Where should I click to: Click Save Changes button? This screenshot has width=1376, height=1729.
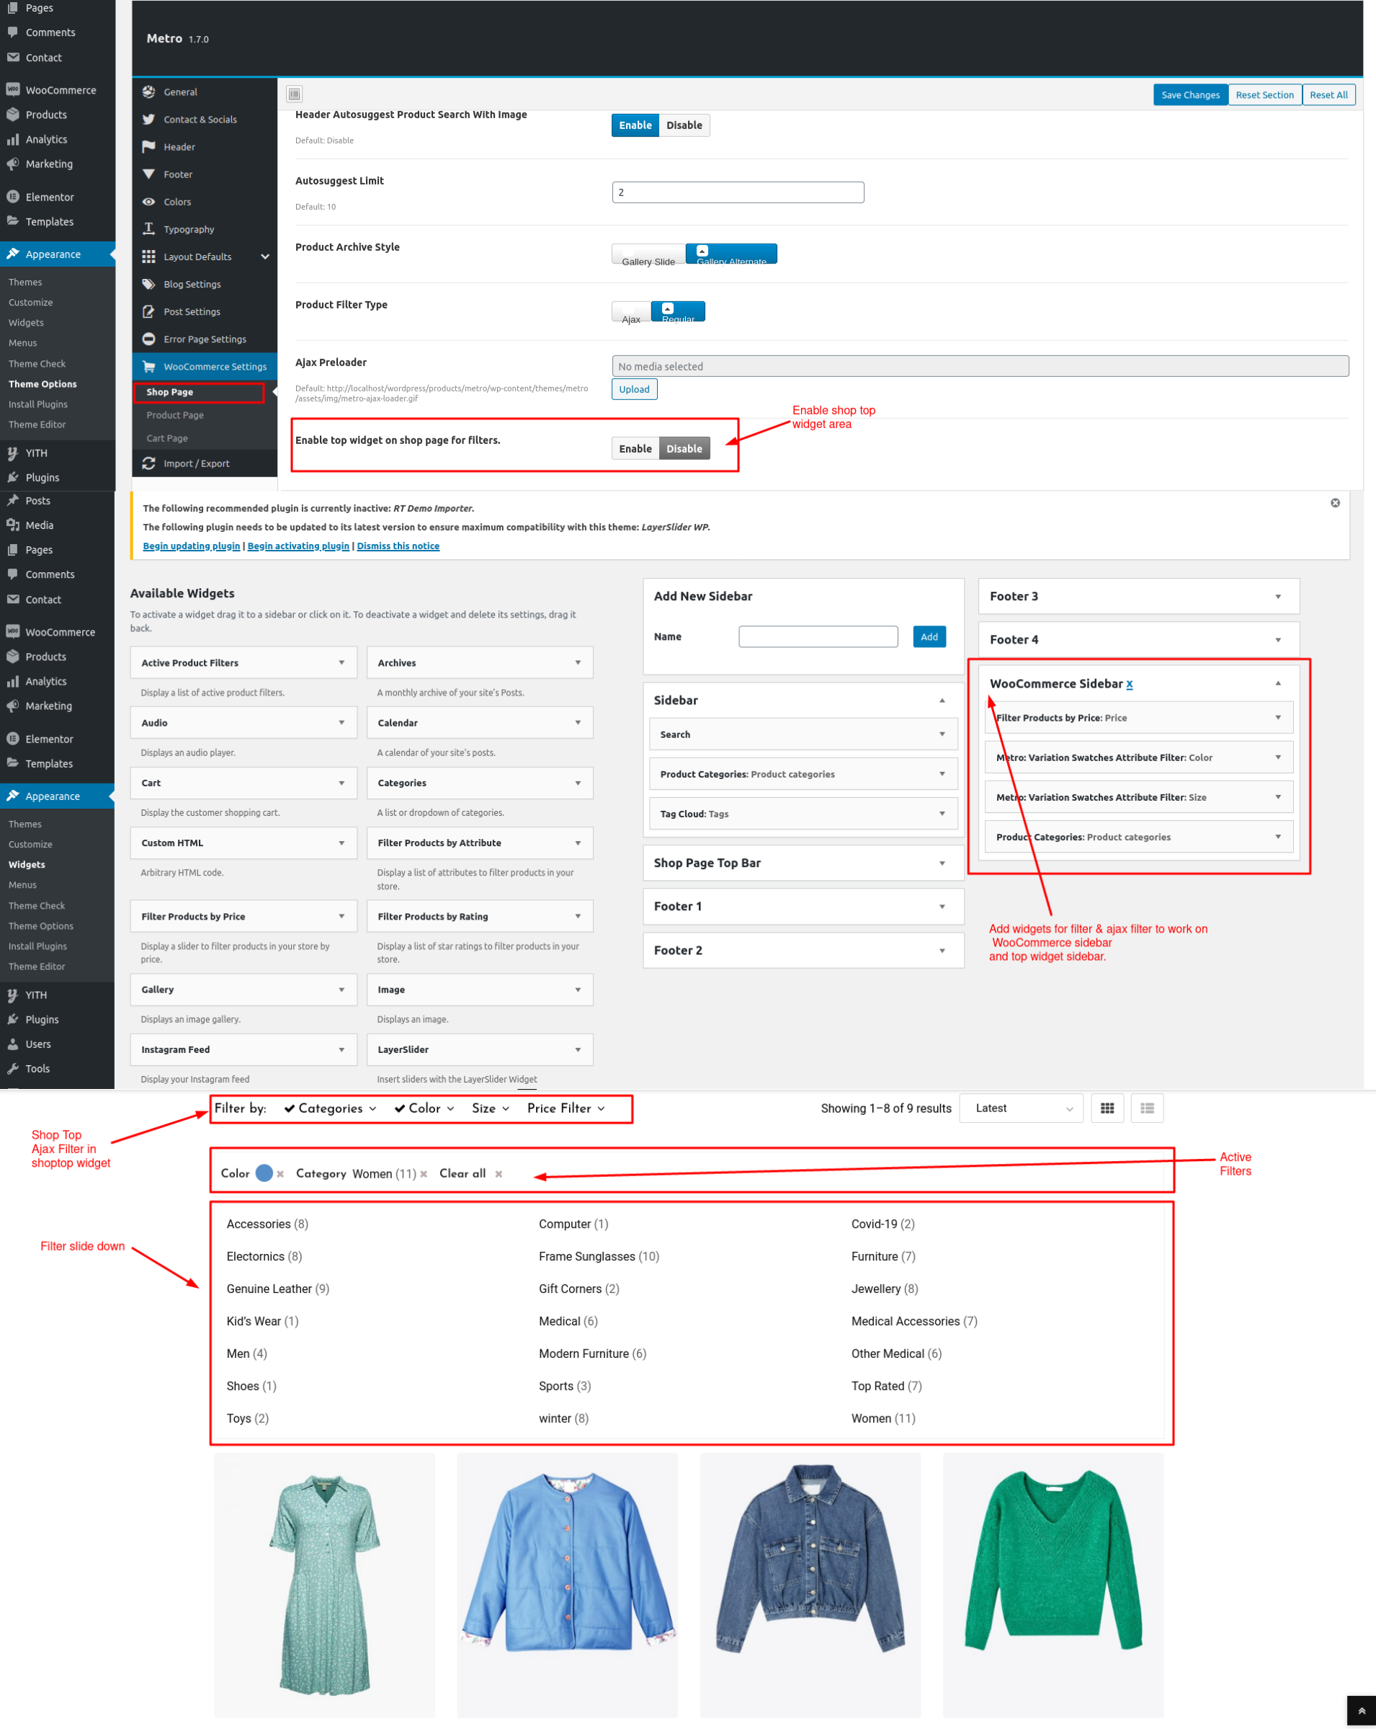pos(1190,94)
